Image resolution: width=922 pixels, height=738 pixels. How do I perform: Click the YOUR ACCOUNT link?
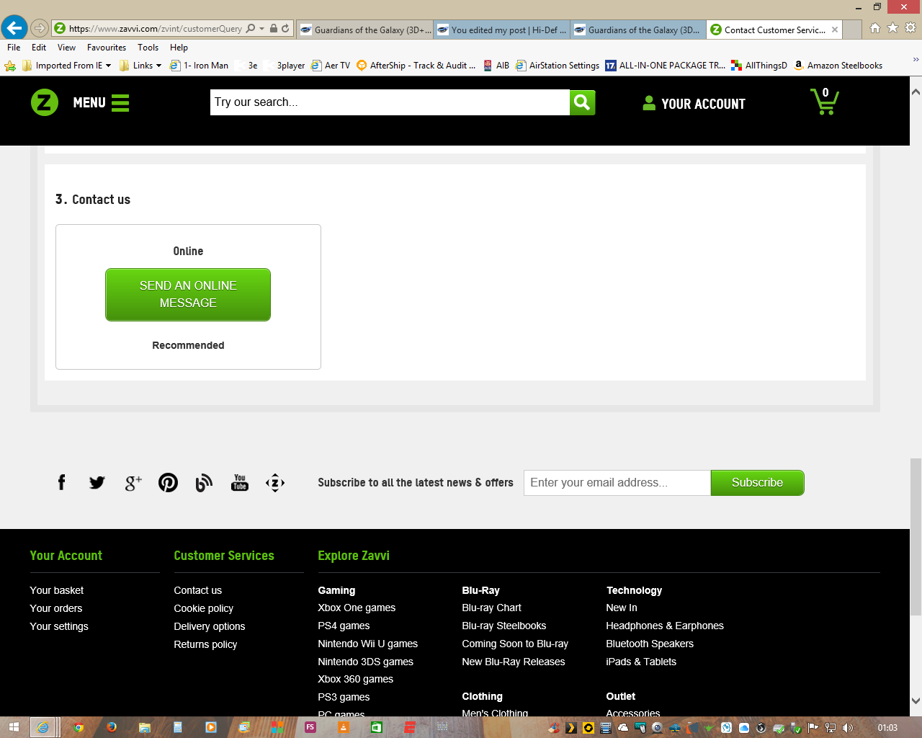703,104
